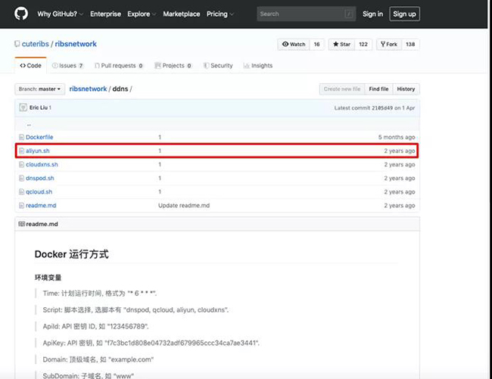Switch to the Insights tab
This screenshot has height=379, width=492.
pyautogui.click(x=258, y=66)
